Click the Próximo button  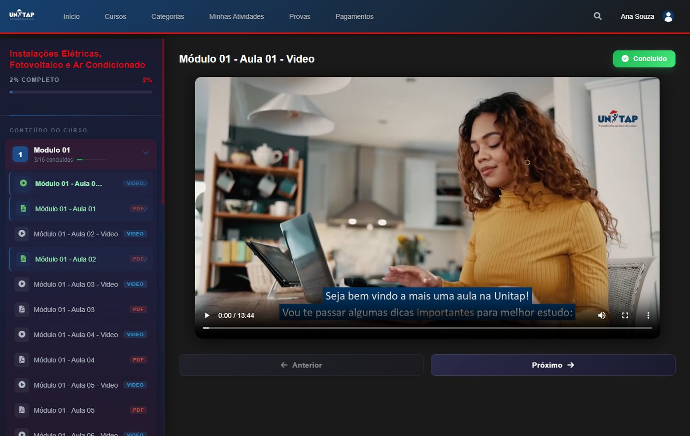click(x=553, y=365)
